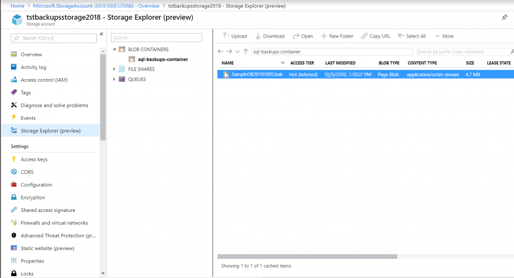Go back with the left arrow
This screenshot has width=514, height=278.
coord(221,52)
